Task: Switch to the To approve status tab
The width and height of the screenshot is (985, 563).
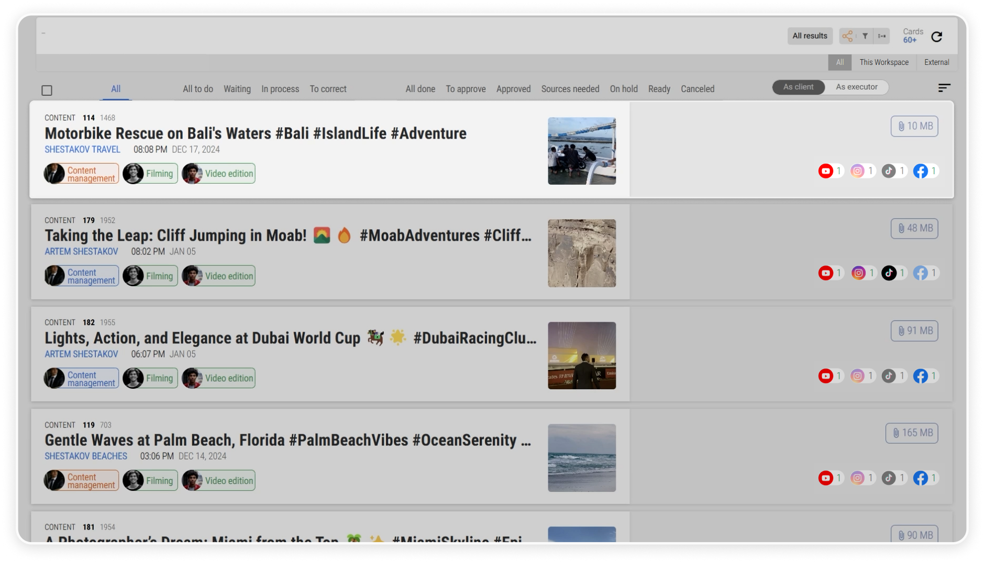Action: (466, 89)
